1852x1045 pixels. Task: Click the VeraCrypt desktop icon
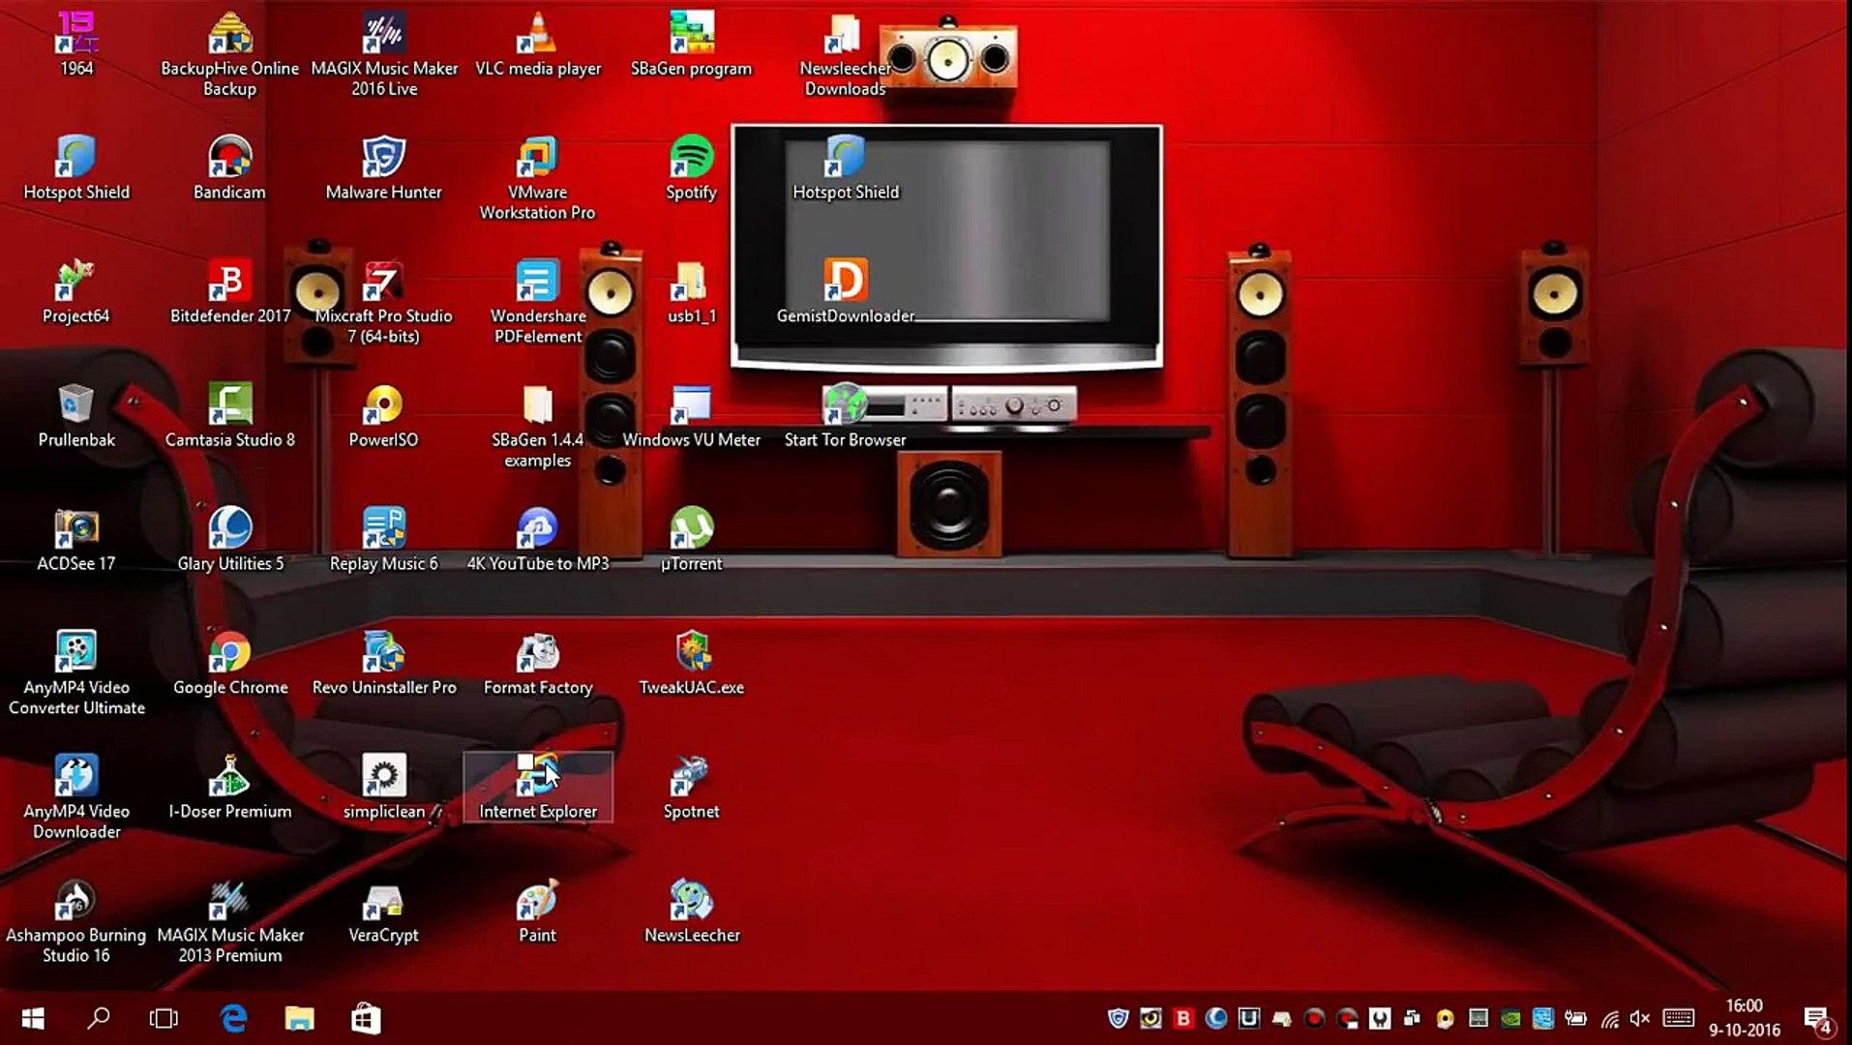pos(383,902)
